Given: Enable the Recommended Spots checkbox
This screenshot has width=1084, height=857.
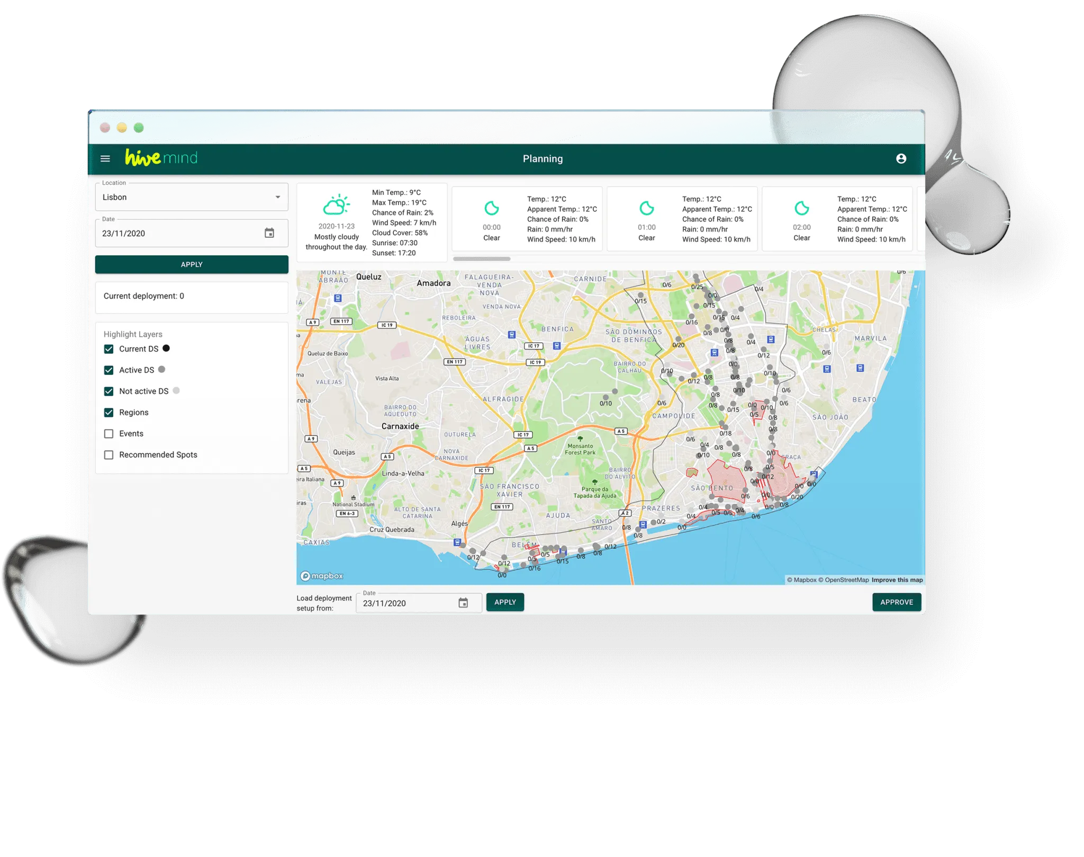Looking at the screenshot, I should coord(109,455).
